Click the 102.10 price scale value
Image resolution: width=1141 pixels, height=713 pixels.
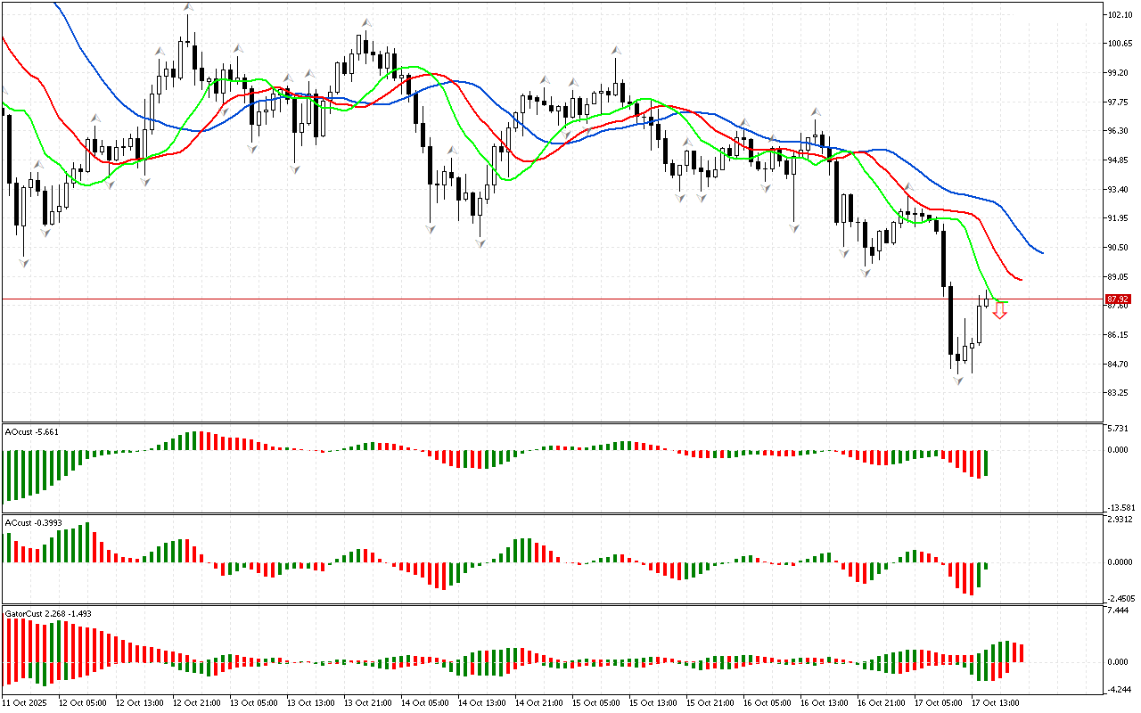[1120, 15]
